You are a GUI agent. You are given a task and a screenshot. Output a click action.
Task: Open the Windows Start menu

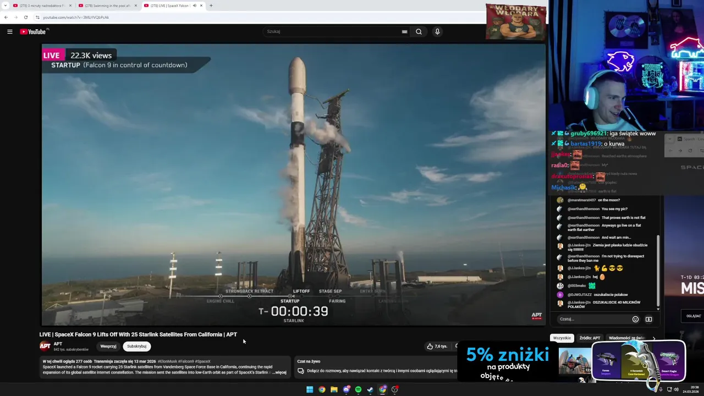tap(310, 389)
